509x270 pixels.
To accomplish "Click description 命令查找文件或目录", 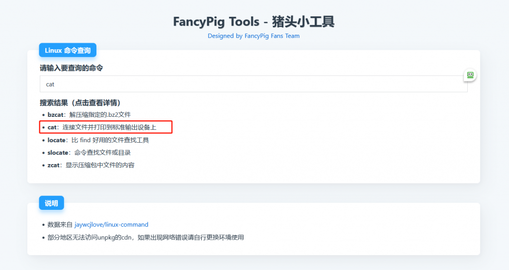I will (x=102, y=153).
